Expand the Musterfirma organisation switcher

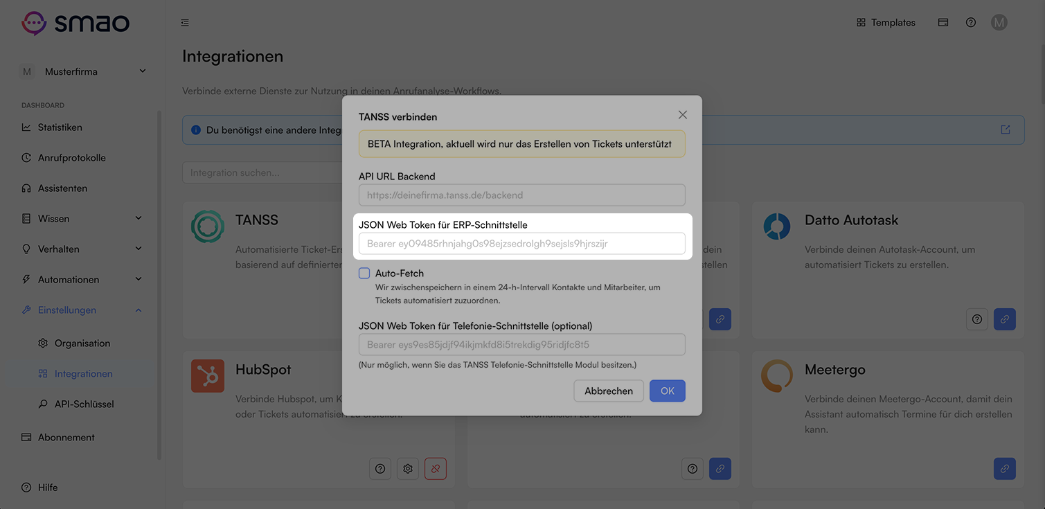click(83, 71)
